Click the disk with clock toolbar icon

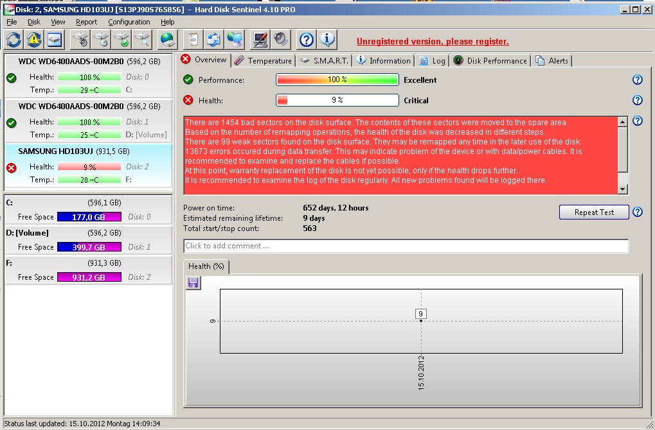(101, 40)
